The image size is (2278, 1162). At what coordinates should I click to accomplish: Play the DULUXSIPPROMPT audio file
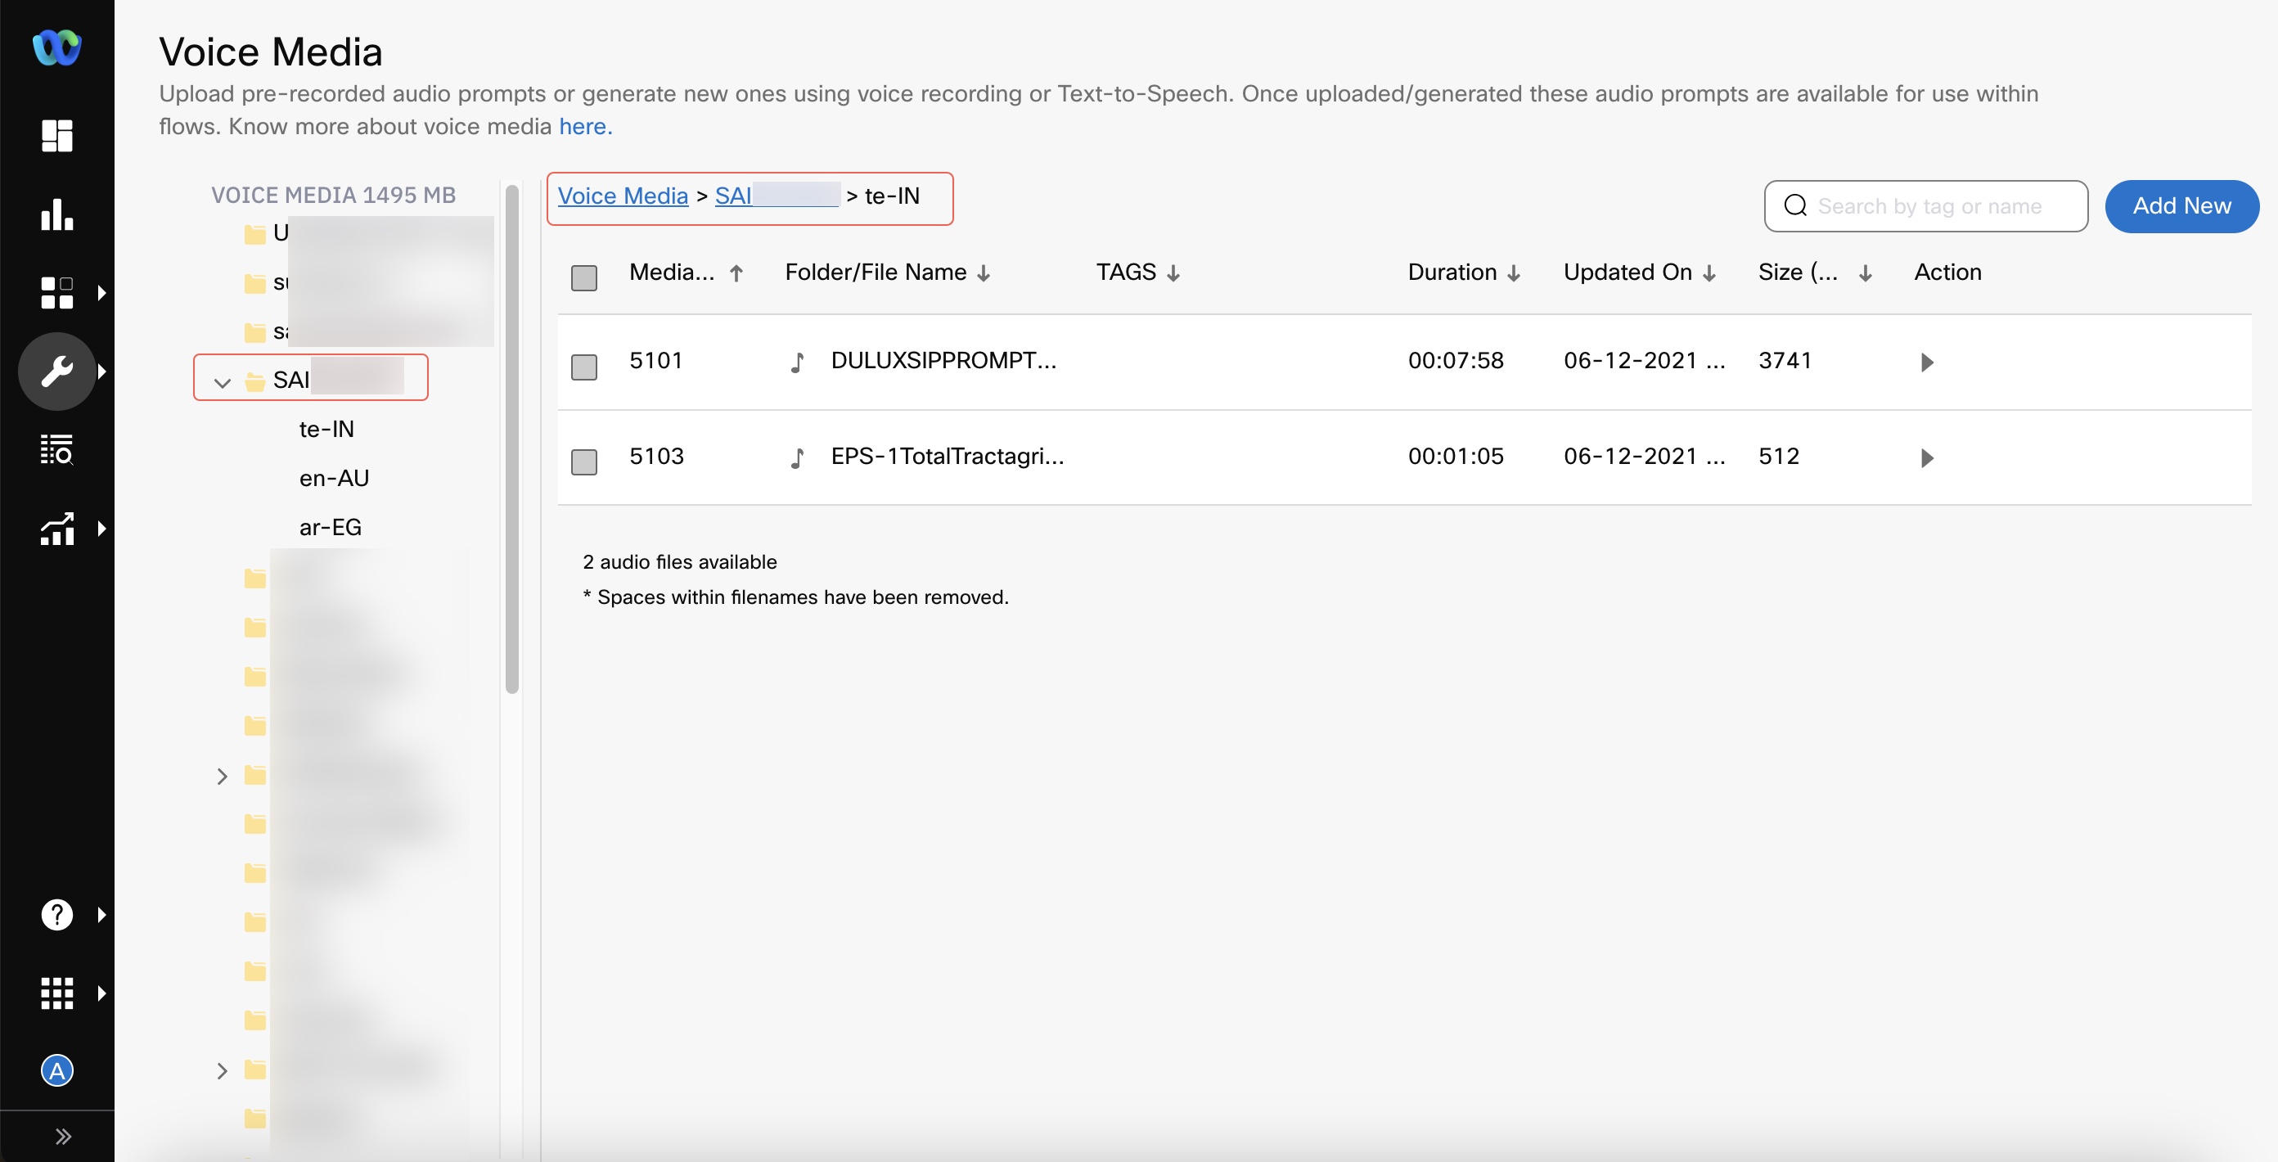point(1927,363)
